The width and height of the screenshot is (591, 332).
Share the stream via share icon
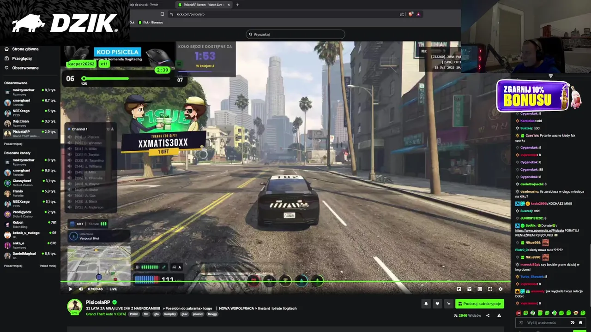click(488, 315)
